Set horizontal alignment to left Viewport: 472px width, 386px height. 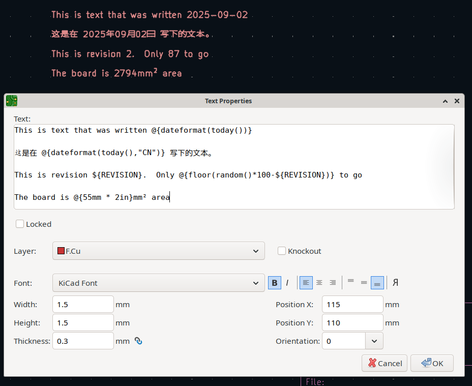306,283
